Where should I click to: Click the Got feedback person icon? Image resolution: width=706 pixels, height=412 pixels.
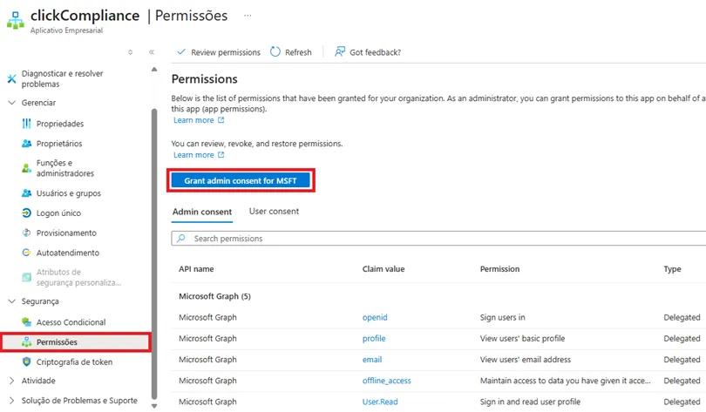pos(340,51)
